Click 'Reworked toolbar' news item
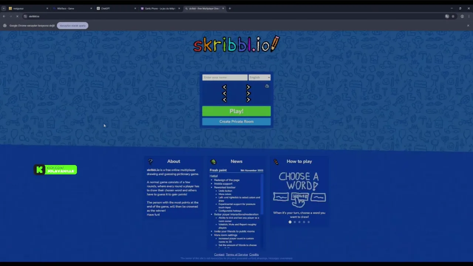 click(225, 187)
